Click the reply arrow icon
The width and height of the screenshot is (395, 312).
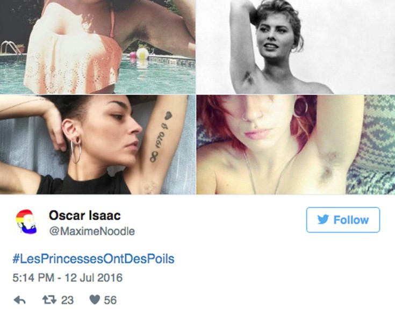click(20, 300)
